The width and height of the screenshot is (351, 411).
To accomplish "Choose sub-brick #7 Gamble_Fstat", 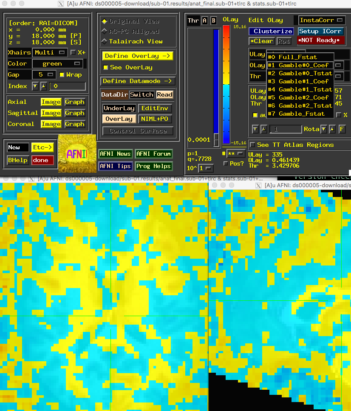I will (300, 114).
